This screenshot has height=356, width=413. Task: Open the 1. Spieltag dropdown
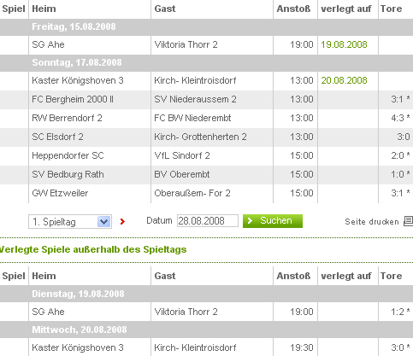click(70, 222)
